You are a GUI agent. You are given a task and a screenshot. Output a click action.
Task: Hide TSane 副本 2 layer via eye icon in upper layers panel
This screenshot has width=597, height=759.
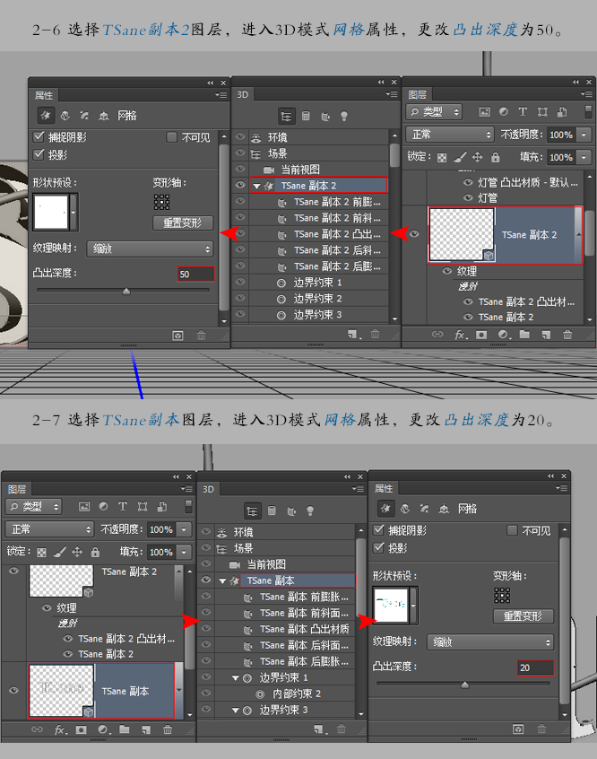click(414, 234)
